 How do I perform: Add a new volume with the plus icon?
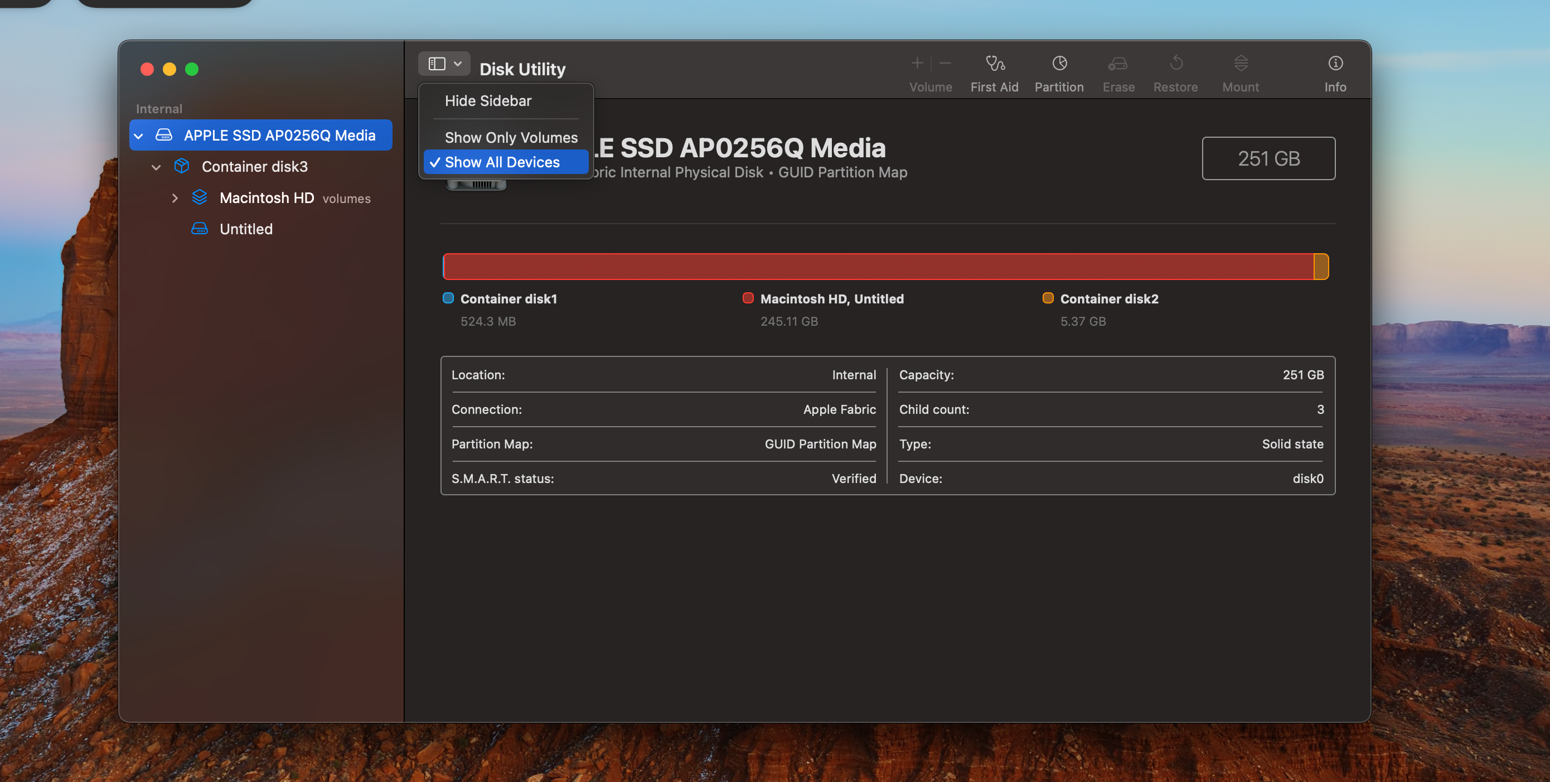[917, 62]
